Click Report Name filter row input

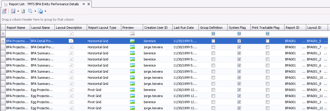[x=18, y=34]
